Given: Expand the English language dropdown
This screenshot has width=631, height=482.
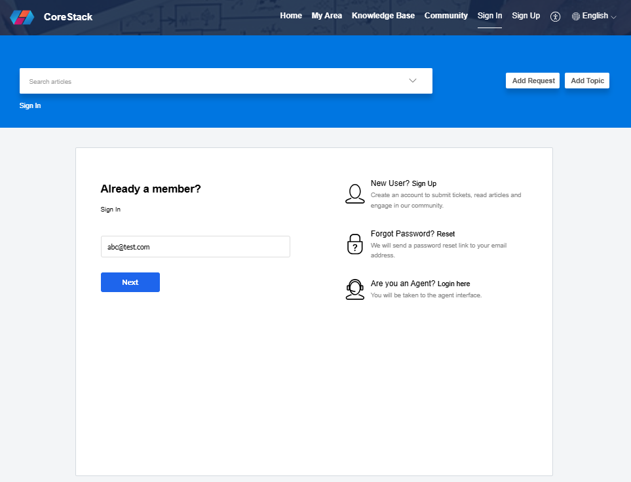Looking at the screenshot, I should coord(594,16).
